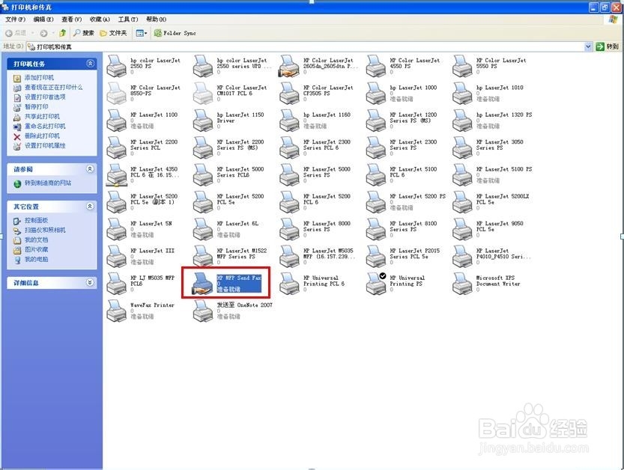This screenshot has width=624, height=470.
Task: Open the 帮助(H) menu
Action: click(156, 19)
